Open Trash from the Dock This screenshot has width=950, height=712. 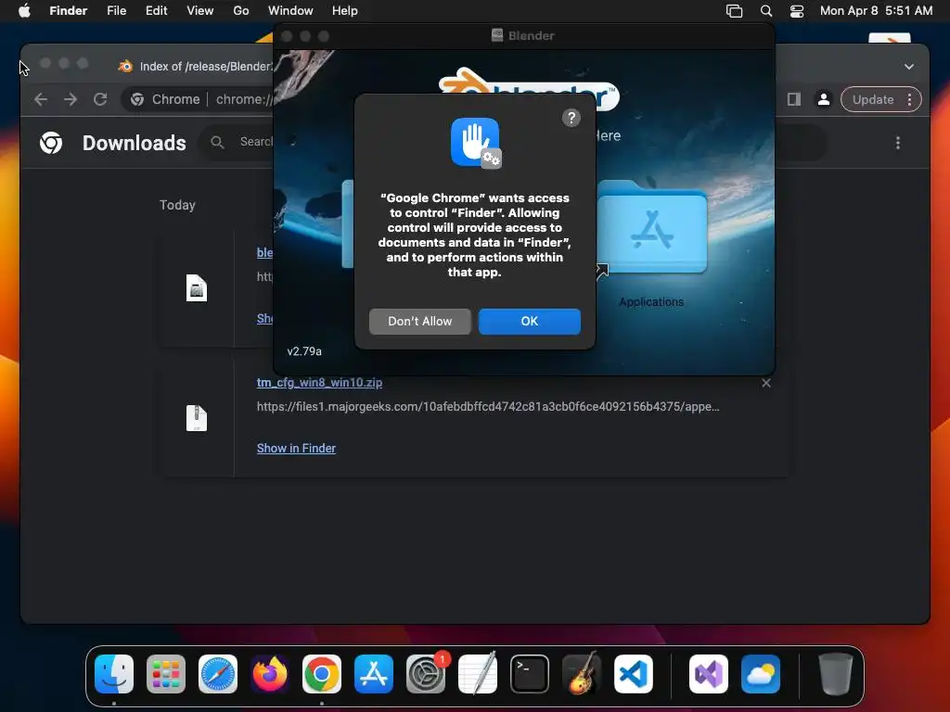click(x=836, y=674)
